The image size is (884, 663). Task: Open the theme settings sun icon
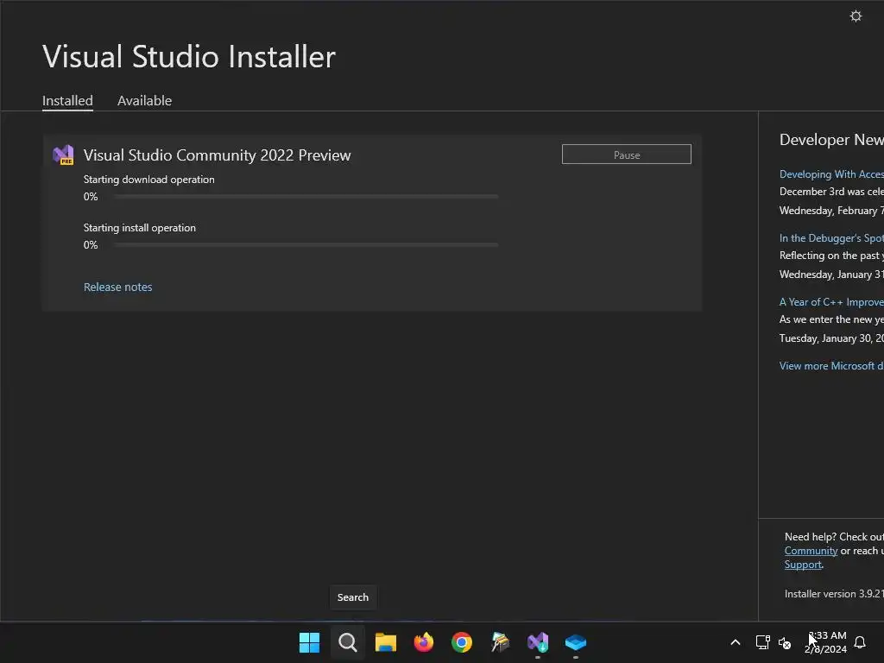click(x=856, y=16)
